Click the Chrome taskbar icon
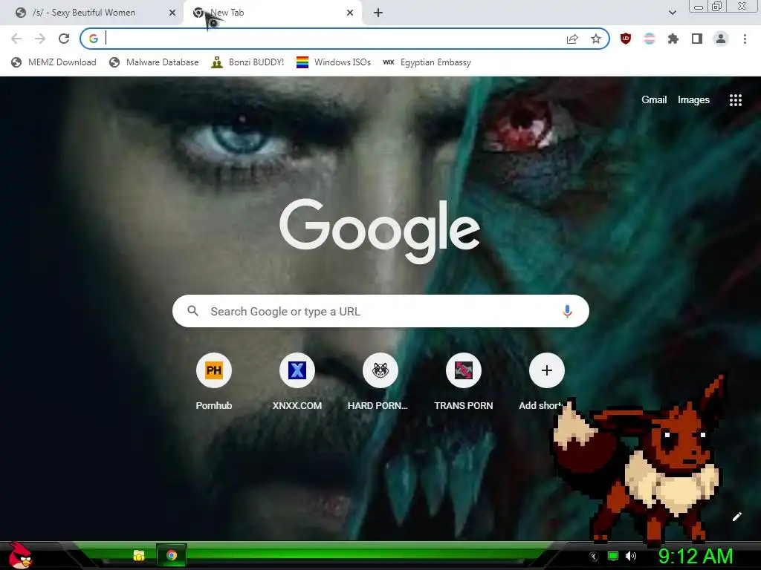Screen dimensions: 761x570 [172, 555]
